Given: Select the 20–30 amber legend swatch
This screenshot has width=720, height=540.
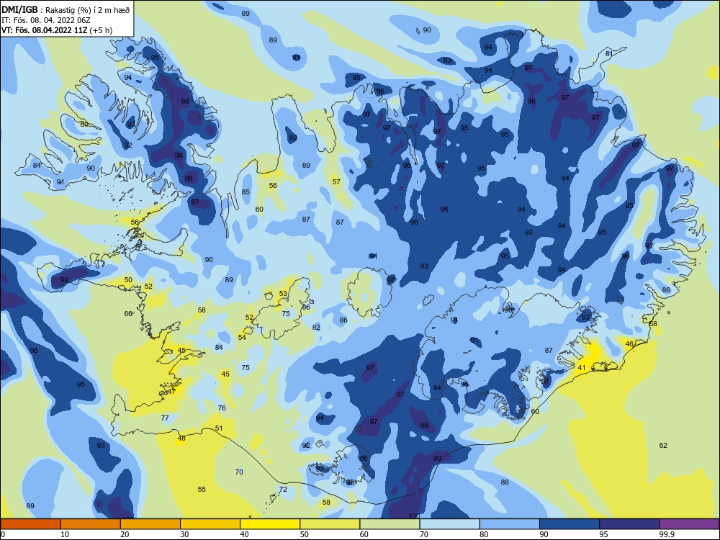Looking at the screenshot, I should (150, 524).
